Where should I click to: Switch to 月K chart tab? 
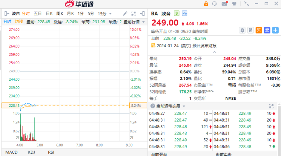pyautogui.click(x=70, y=13)
